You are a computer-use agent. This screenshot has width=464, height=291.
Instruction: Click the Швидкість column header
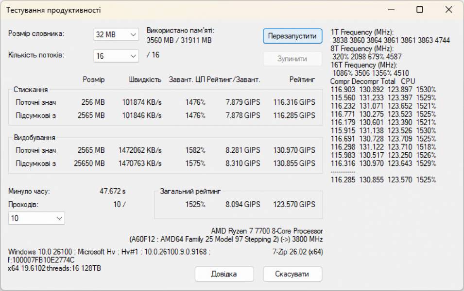(145, 80)
